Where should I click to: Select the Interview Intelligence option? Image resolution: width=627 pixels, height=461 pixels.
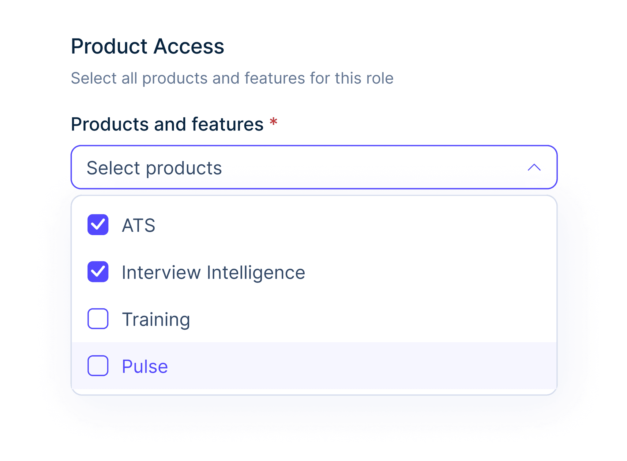point(213,272)
